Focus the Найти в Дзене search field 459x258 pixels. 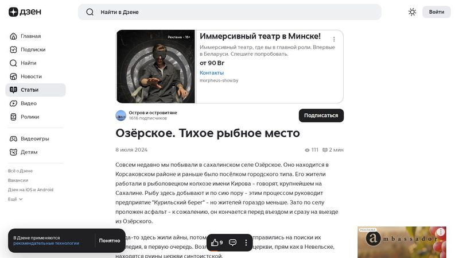(x=229, y=12)
